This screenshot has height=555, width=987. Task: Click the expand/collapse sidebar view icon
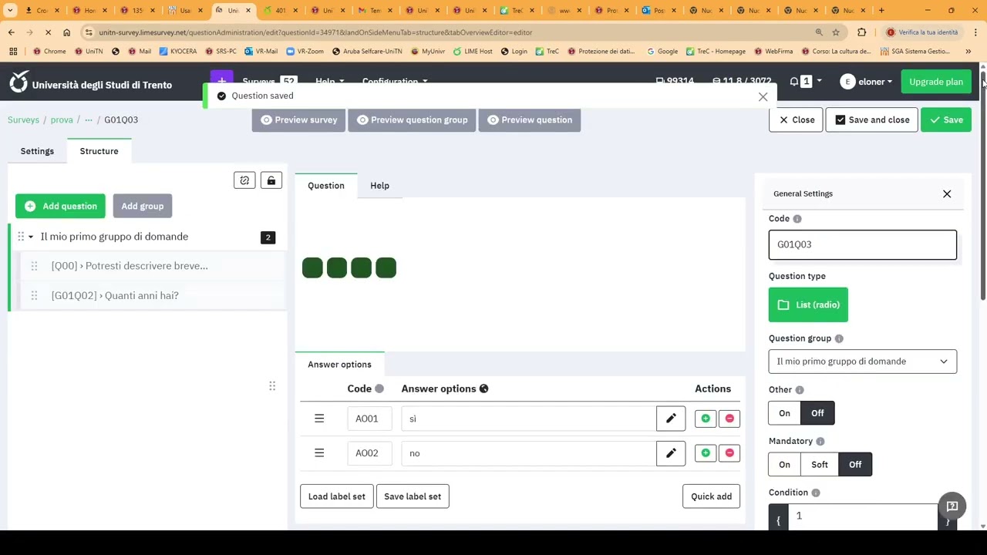244,180
